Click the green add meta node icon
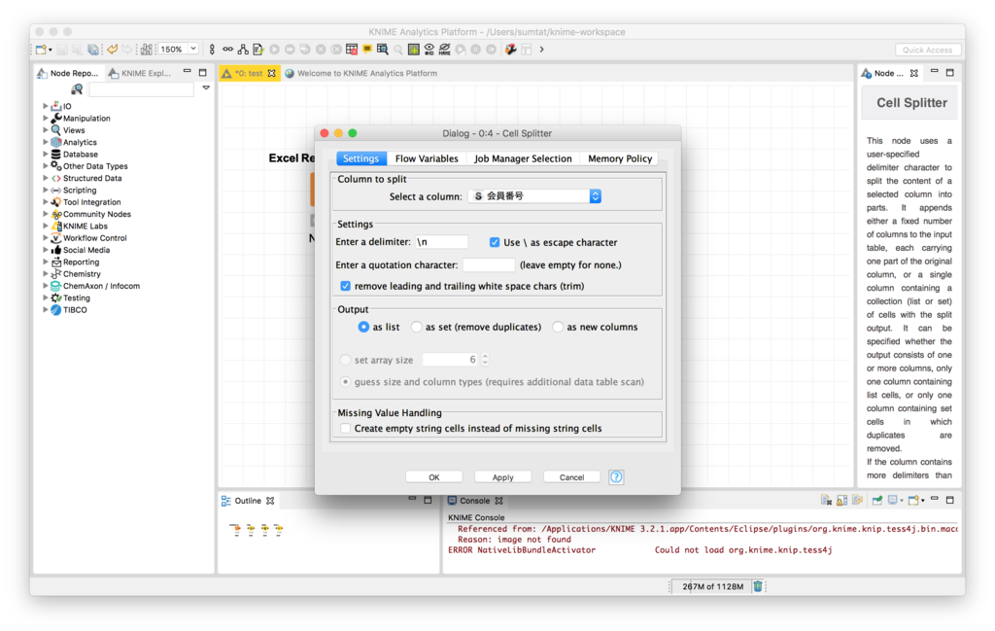Image resolution: width=995 pixels, height=631 pixels. (414, 50)
